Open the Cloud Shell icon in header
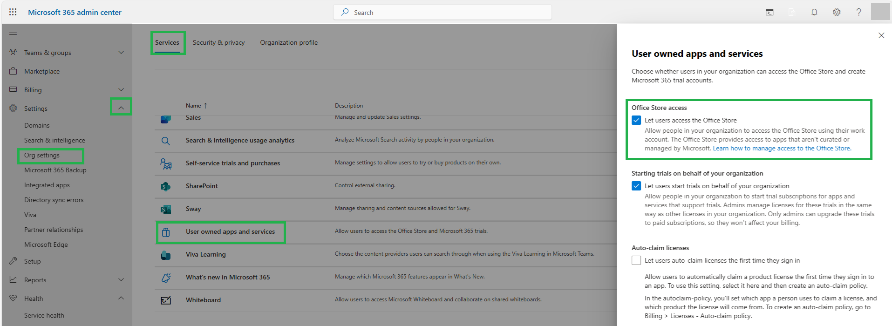Image resolution: width=892 pixels, height=326 pixels. click(769, 13)
